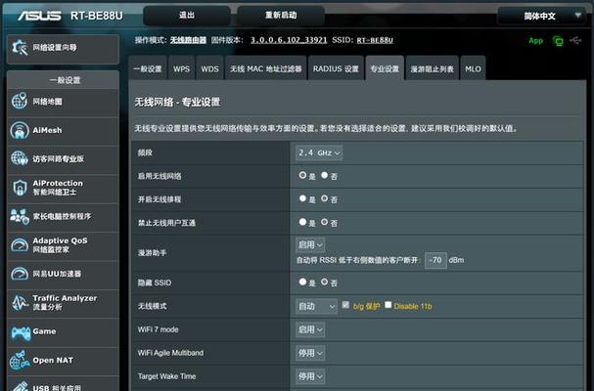This screenshot has width=594, height=391.
Task: Open the WiFi Agile Multiband dropdown
Action: point(310,353)
